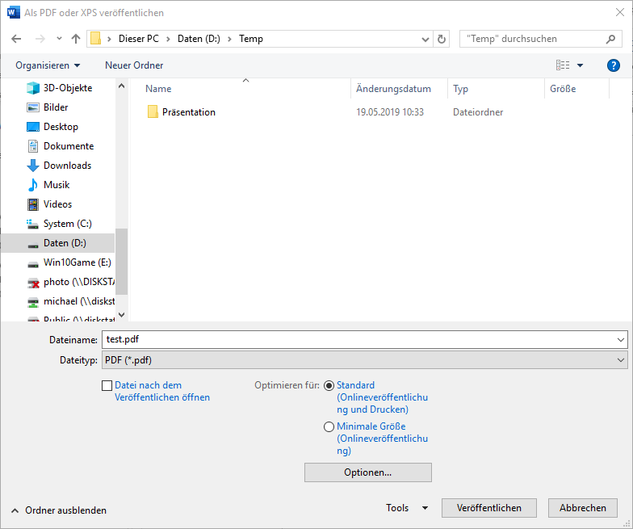This screenshot has height=529, width=633.
Task: Select Downloads in the navigation pane
Action: [67, 166]
